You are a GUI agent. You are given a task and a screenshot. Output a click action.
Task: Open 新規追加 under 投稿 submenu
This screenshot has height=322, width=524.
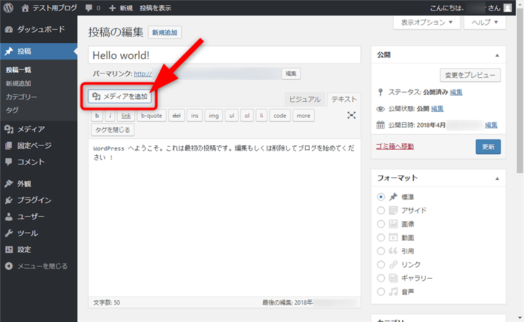(18, 83)
